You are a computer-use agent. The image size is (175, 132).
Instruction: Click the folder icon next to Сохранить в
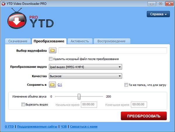click(52, 85)
